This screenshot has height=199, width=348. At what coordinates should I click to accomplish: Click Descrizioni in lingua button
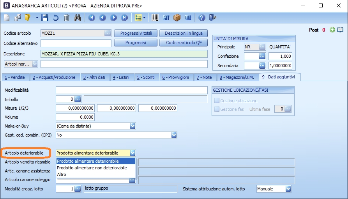click(x=184, y=33)
